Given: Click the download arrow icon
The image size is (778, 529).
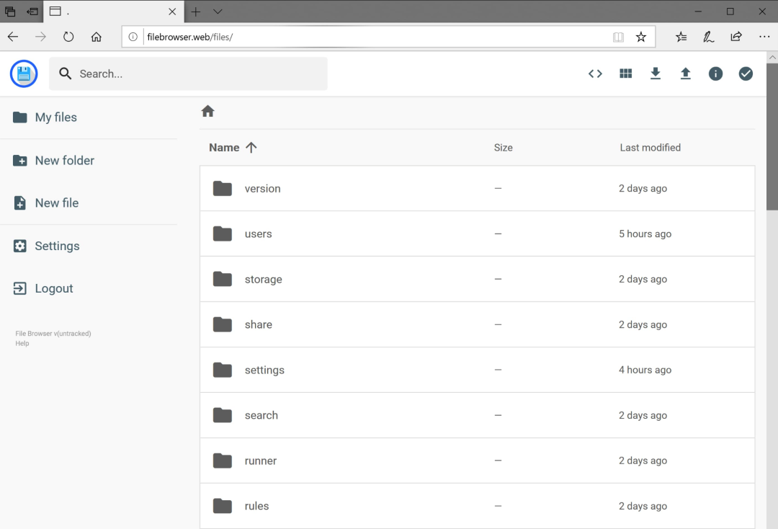Looking at the screenshot, I should [656, 74].
